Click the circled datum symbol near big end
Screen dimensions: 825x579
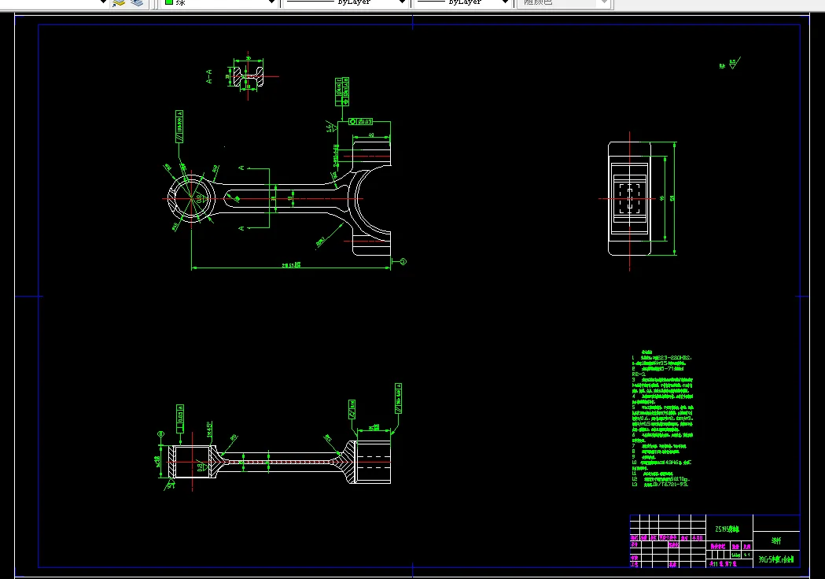tap(403, 262)
